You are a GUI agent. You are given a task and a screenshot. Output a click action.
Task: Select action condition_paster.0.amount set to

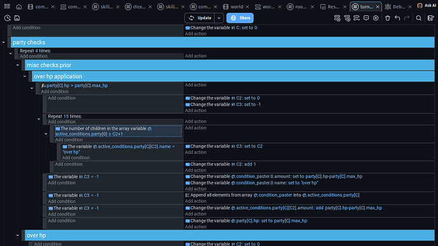click(x=274, y=177)
